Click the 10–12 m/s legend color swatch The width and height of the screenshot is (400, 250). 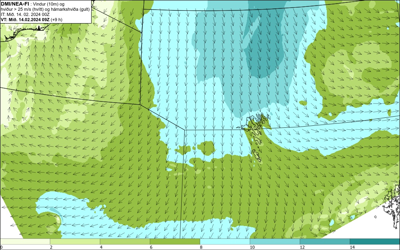(x=275, y=242)
